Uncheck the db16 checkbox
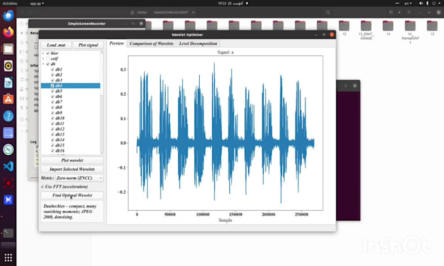Screen dimensions: 444x266 [x=52, y=151]
